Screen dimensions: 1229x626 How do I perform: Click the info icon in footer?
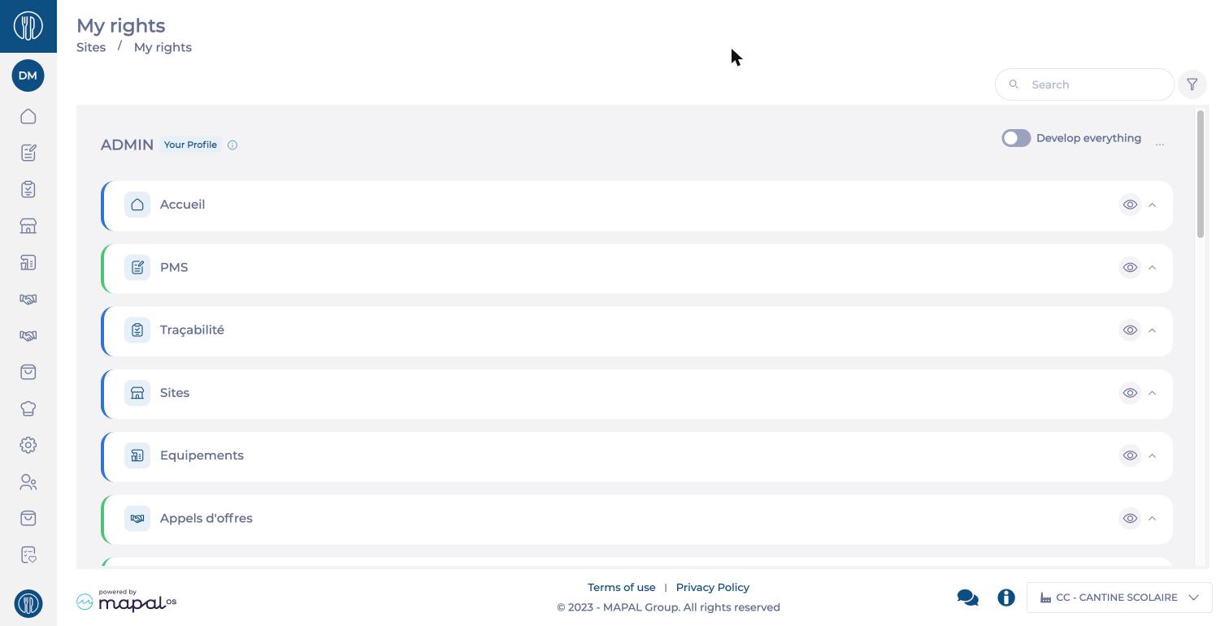point(1006,598)
